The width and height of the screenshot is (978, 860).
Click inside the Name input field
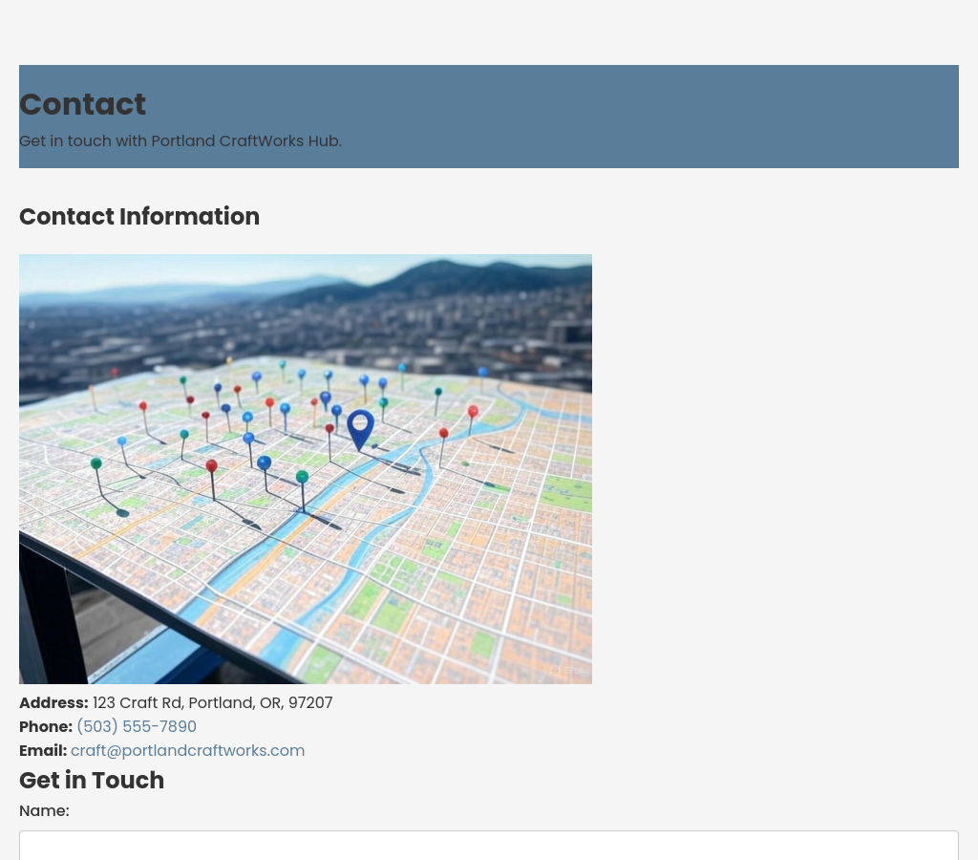[x=489, y=849]
